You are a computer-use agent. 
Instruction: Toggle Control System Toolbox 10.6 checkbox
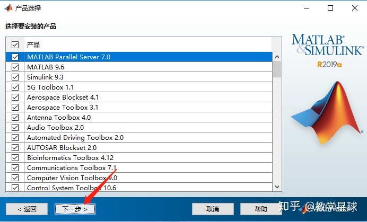click(15, 188)
